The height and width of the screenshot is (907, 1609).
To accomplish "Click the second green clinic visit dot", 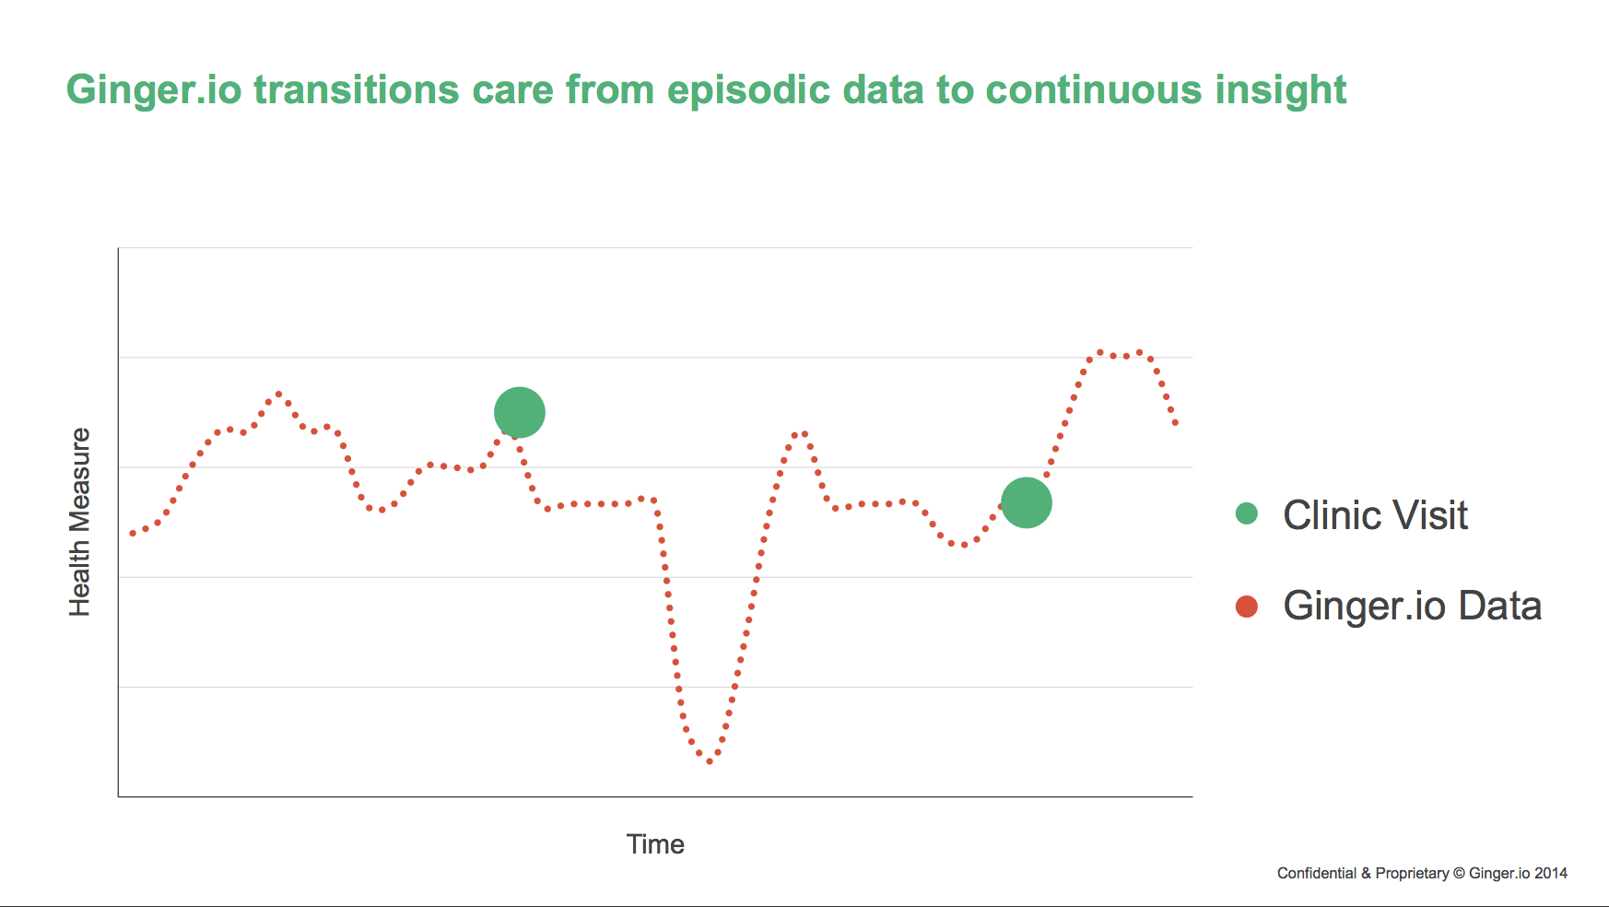I will coord(1027,503).
